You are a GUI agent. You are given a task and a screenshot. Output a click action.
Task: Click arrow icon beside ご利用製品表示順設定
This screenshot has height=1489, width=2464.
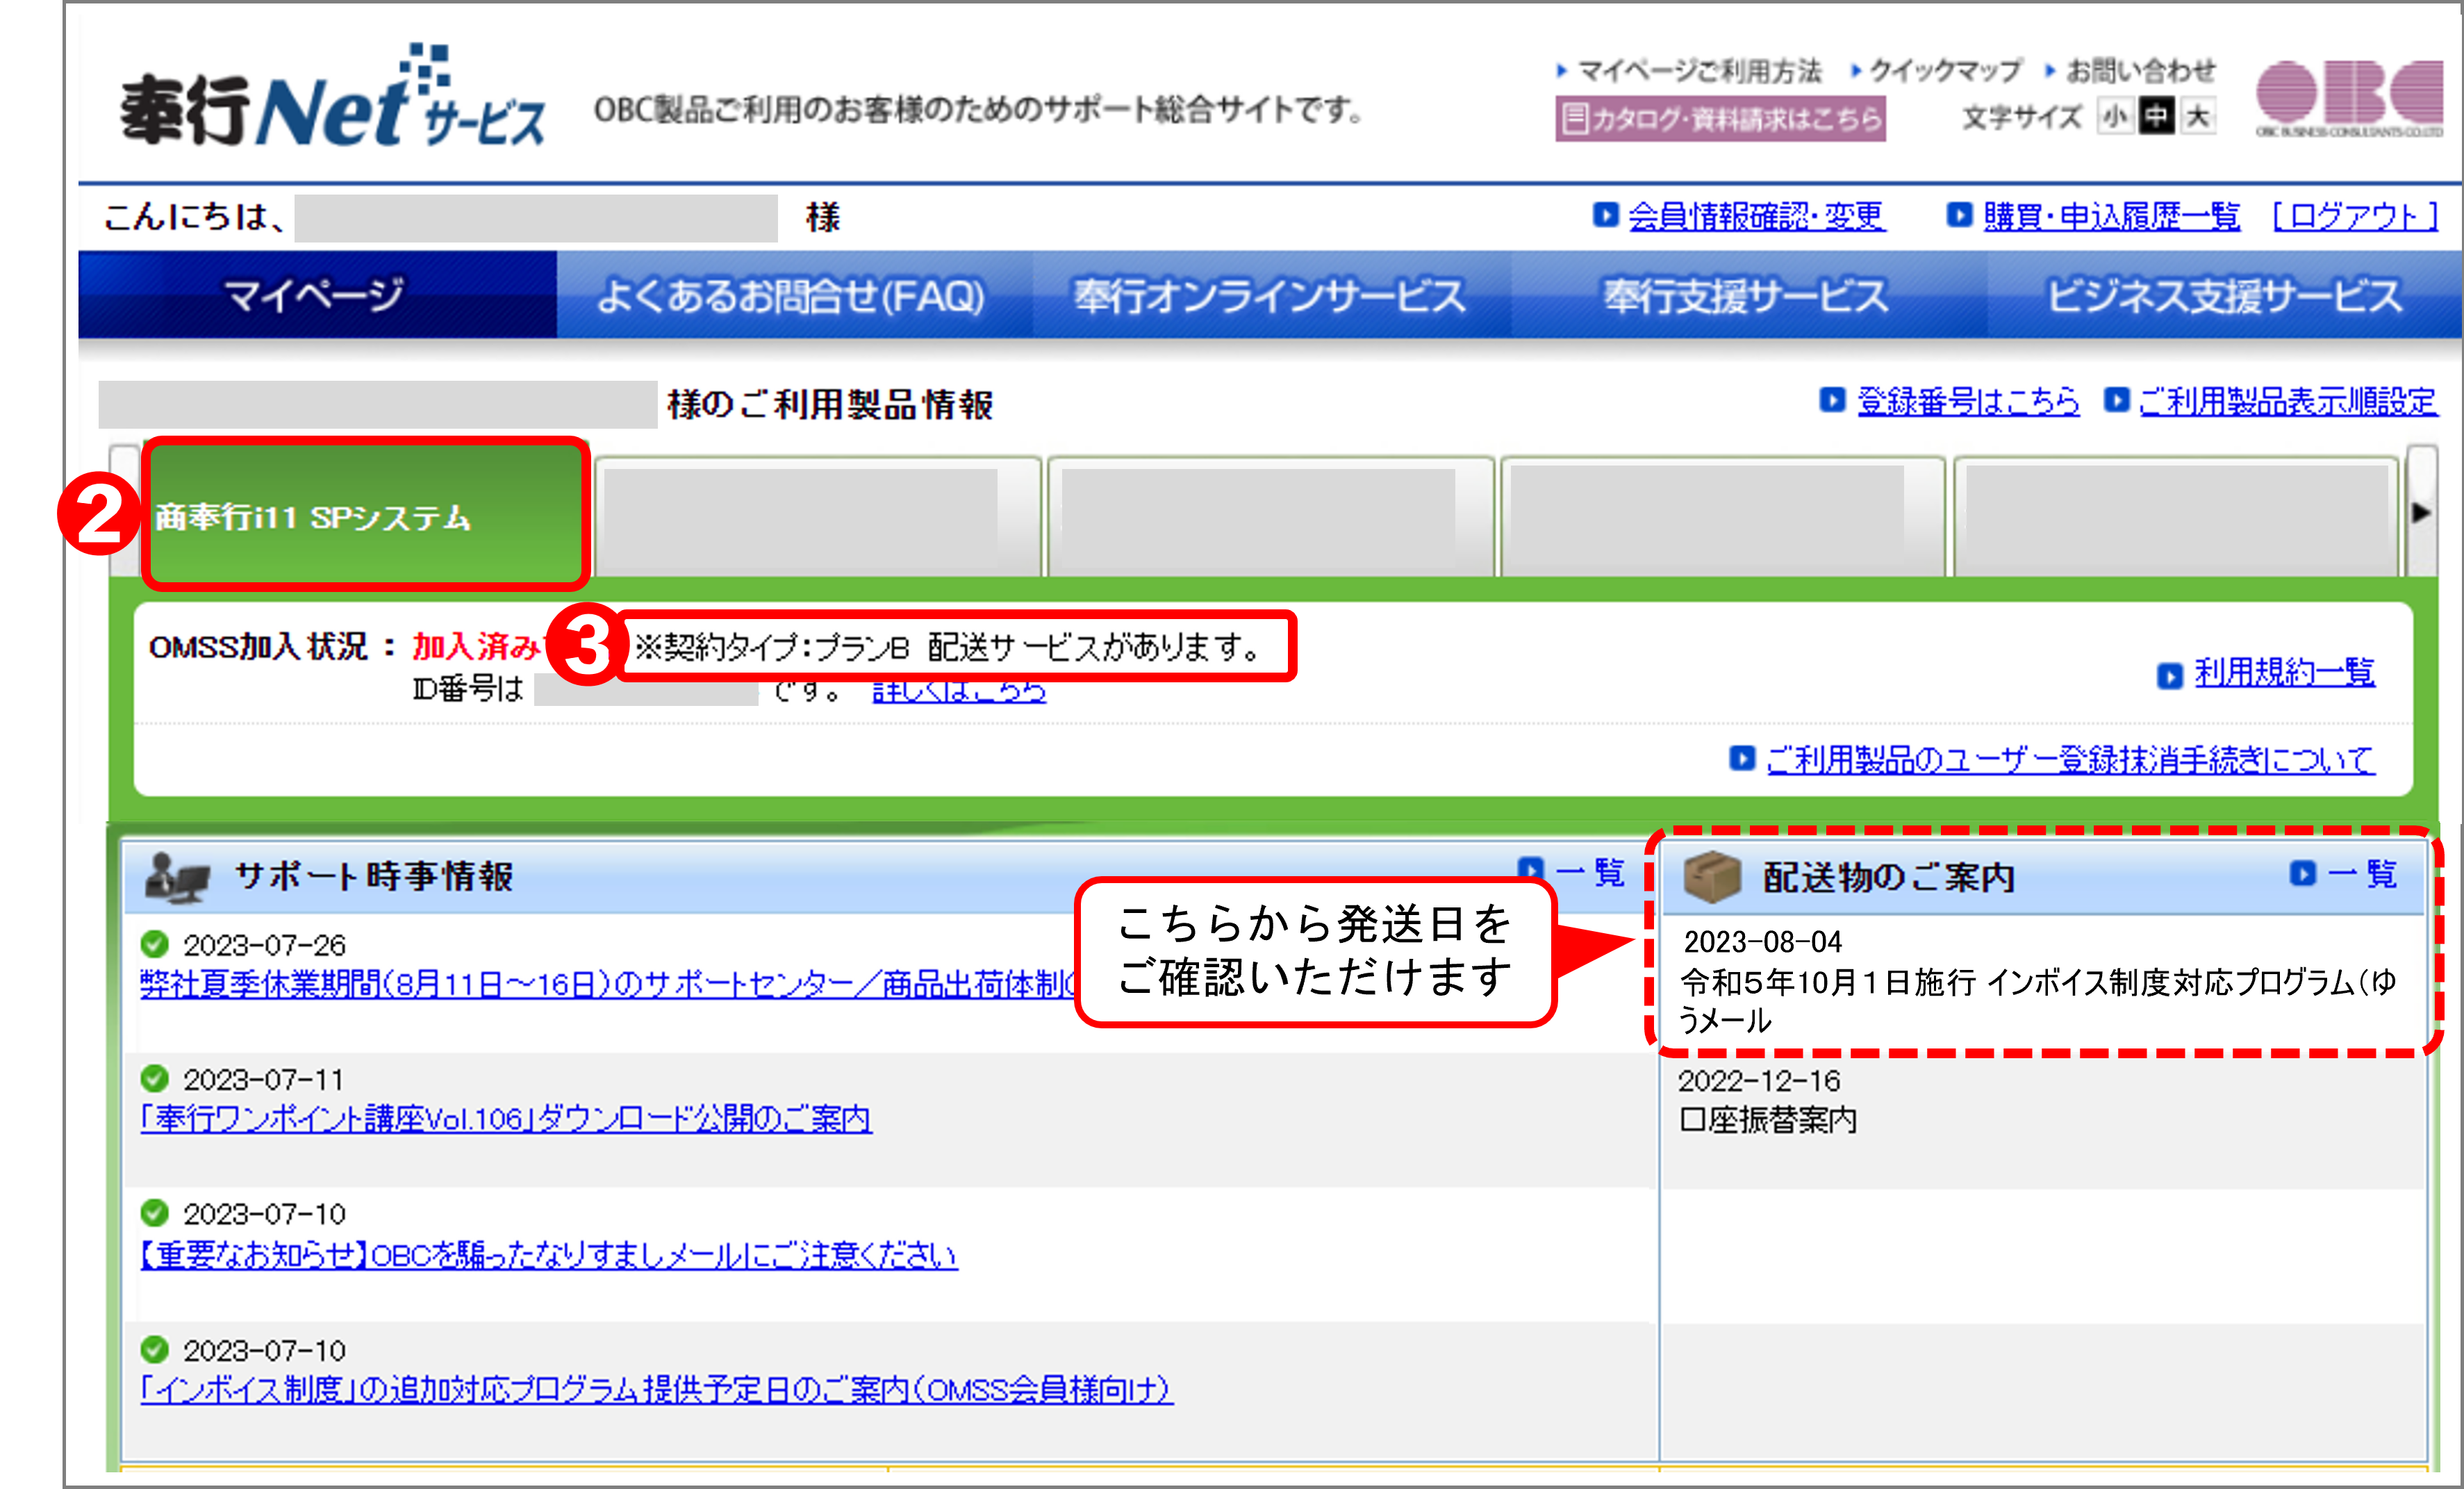pos(2116,400)
